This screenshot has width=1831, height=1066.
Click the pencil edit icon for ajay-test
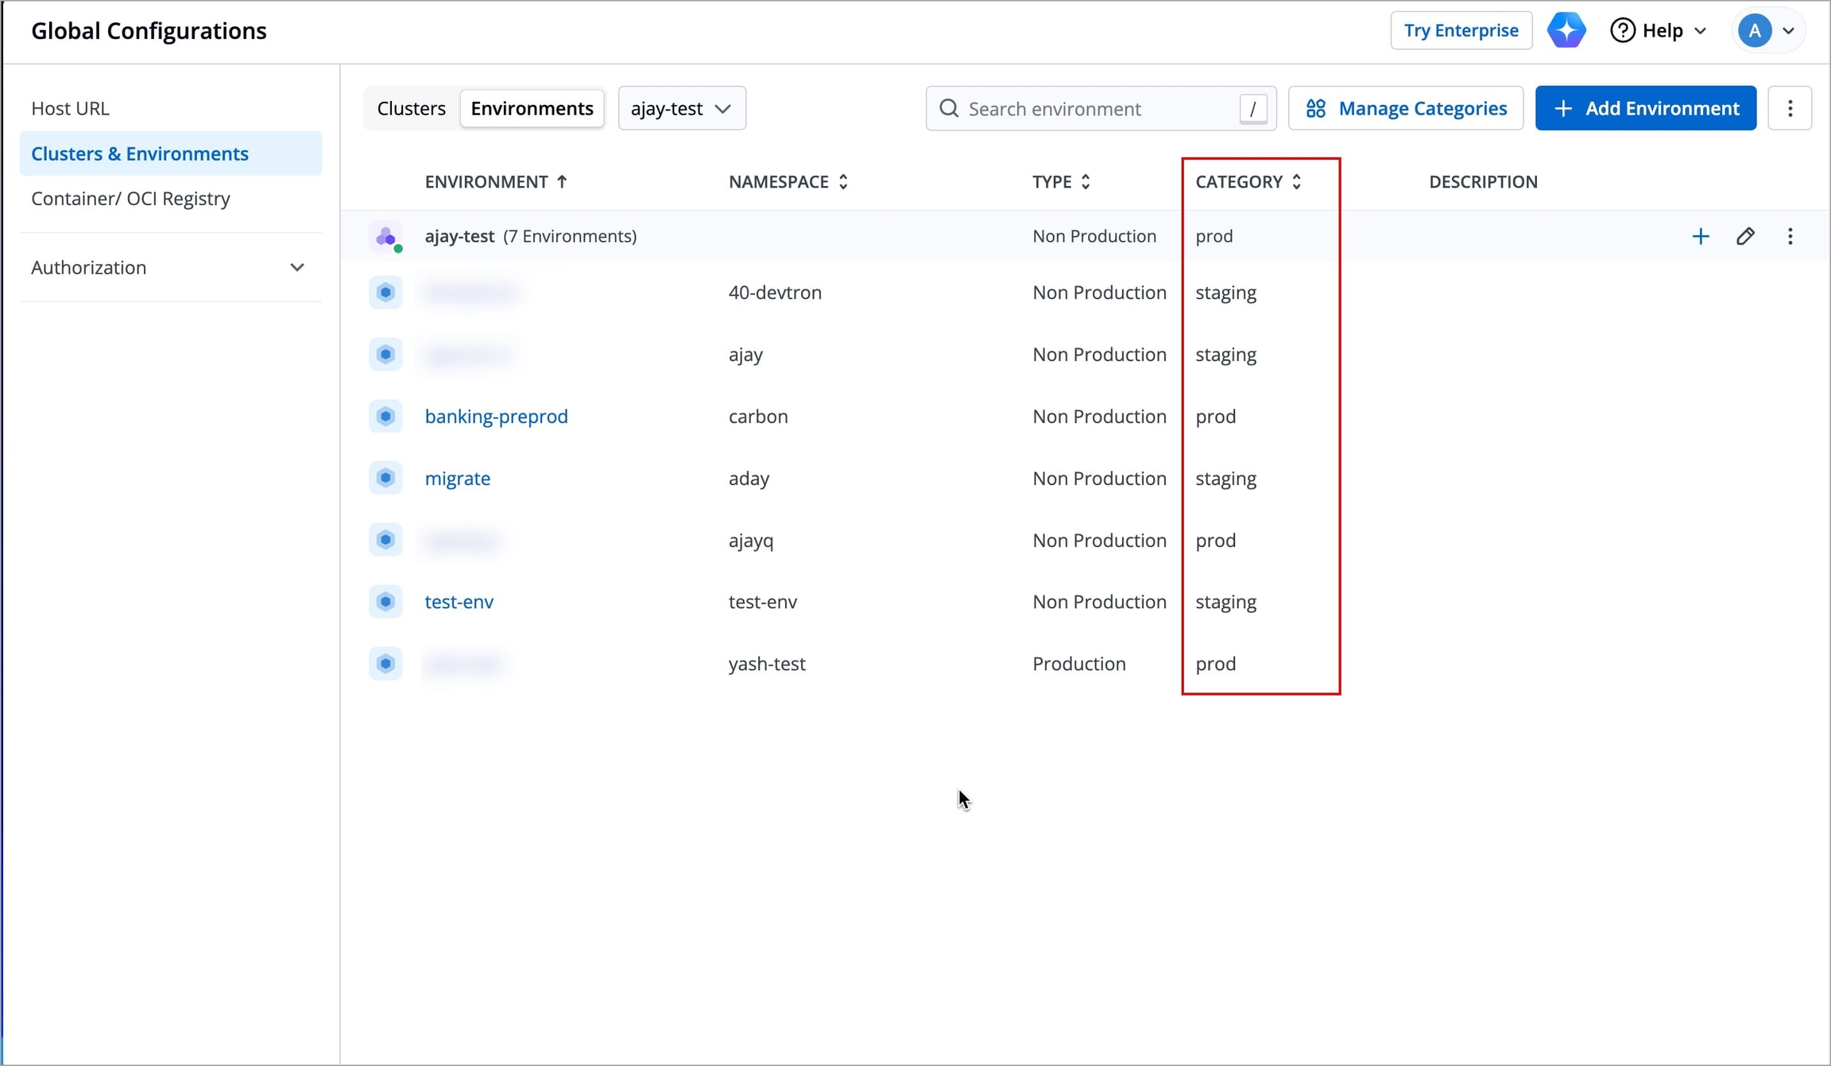1745,236
